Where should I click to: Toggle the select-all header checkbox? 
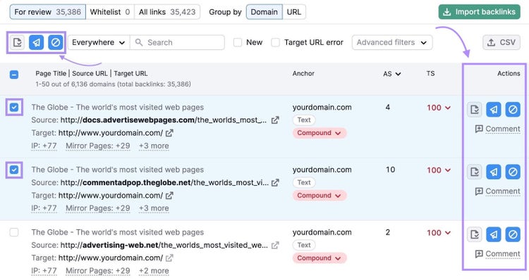(14, 75)
